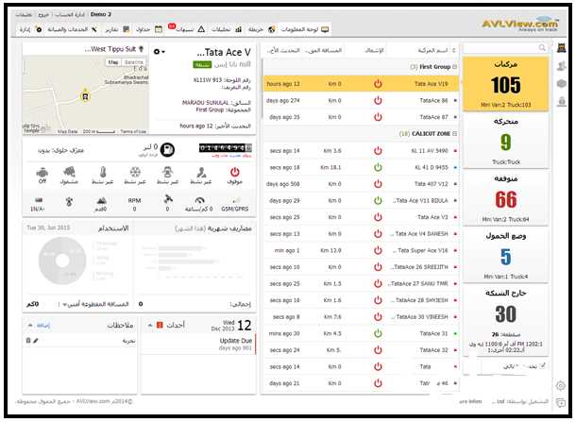Select the idling vehicles card showing 5

(505, 256)
